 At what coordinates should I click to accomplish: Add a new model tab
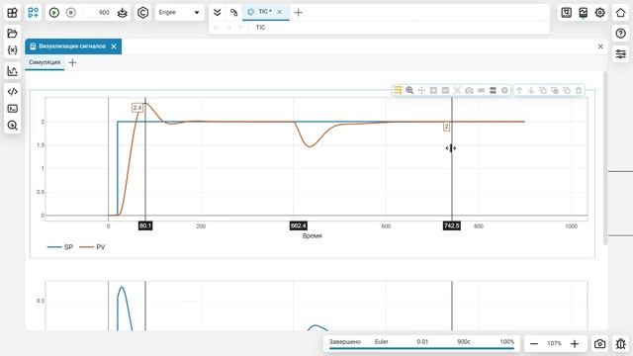click(299, 13)
